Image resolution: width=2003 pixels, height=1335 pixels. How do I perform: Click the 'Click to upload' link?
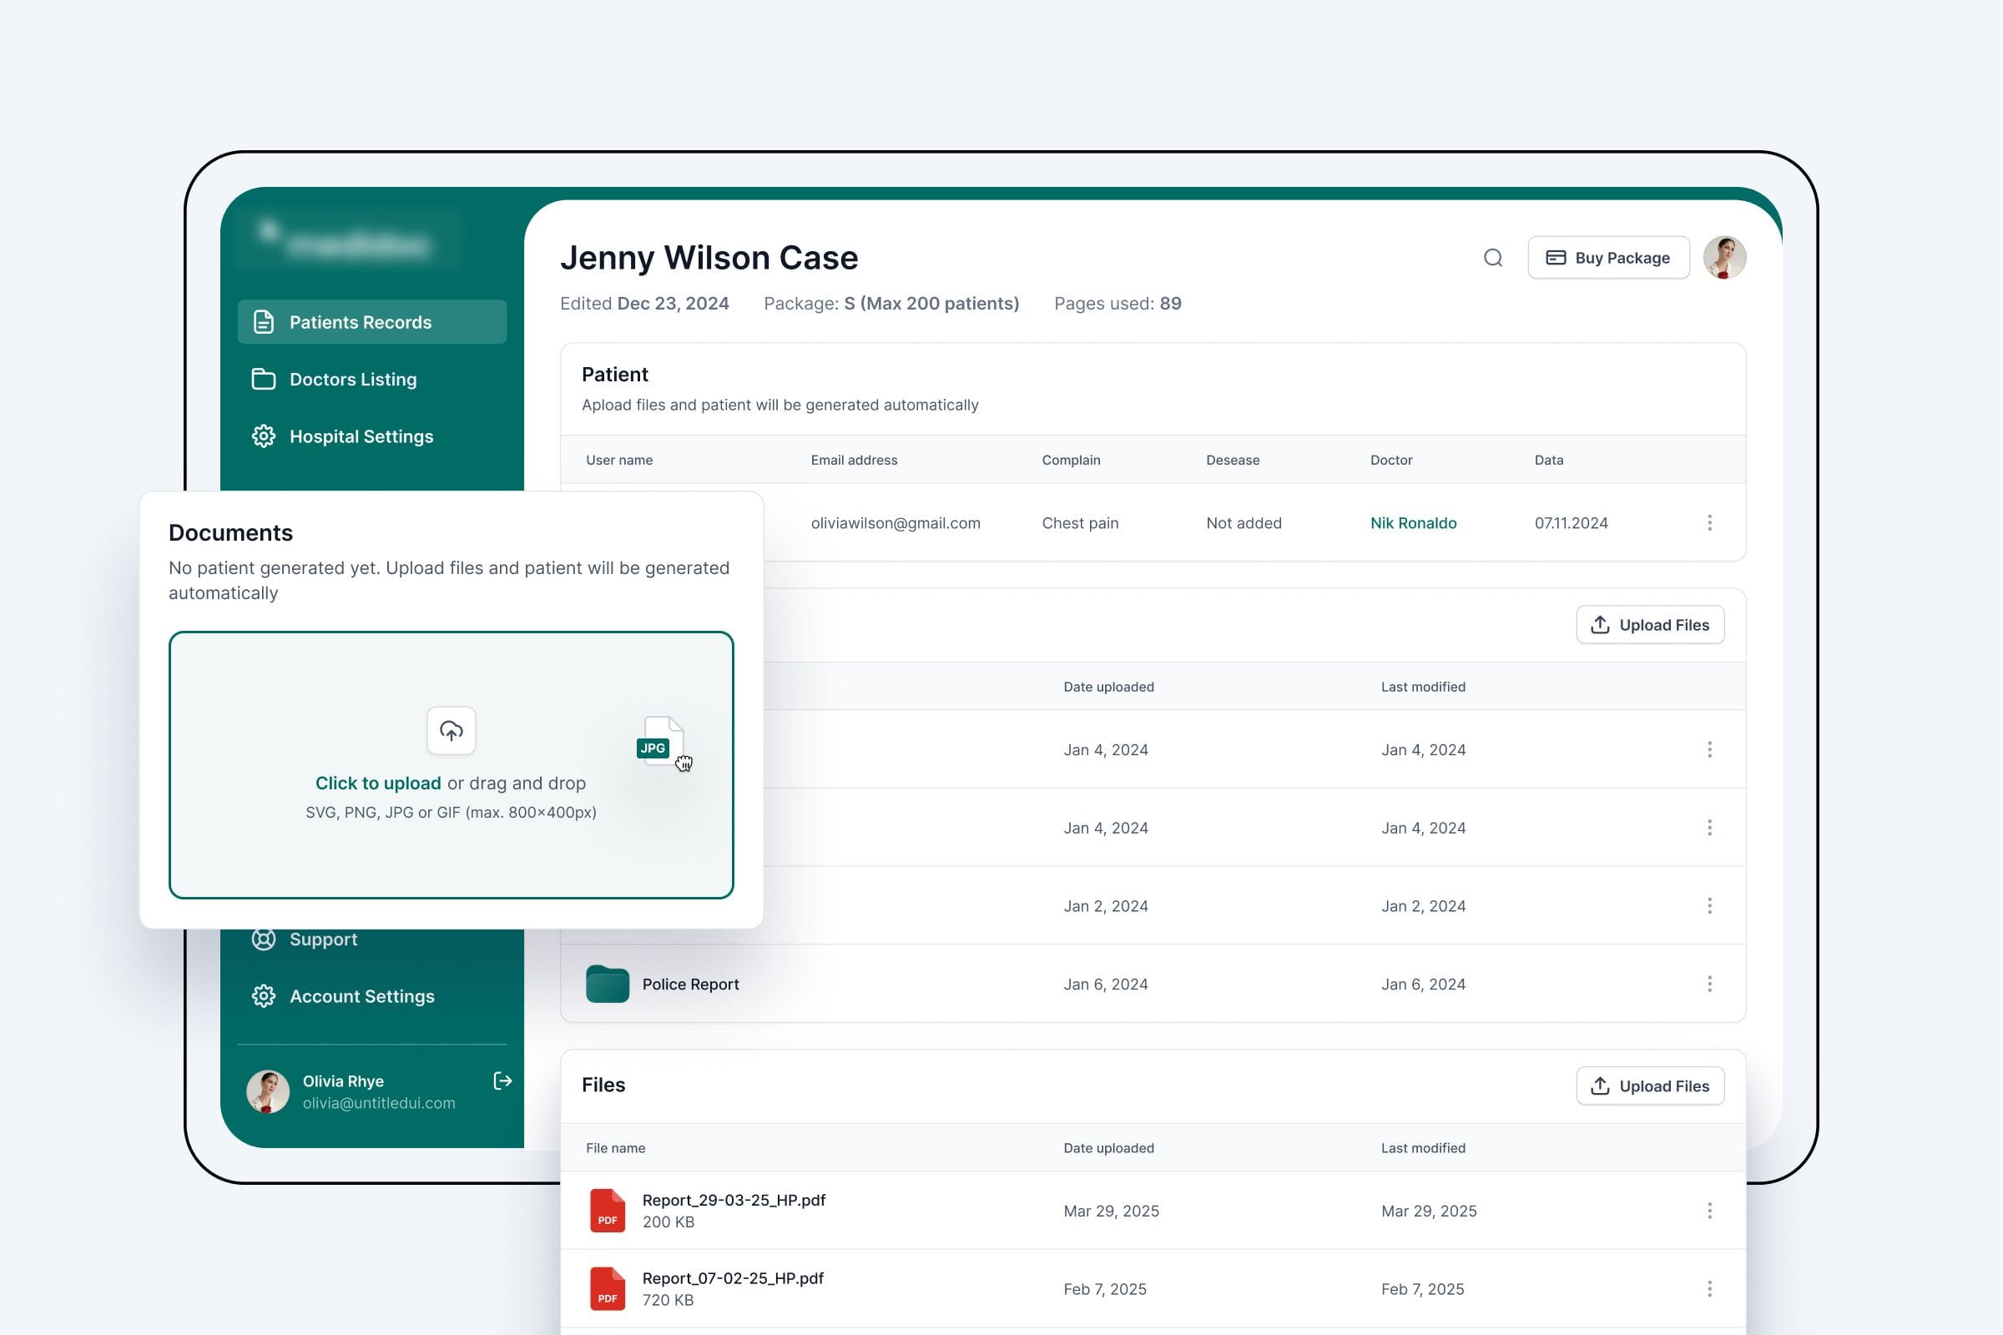(x=378, y=783)
